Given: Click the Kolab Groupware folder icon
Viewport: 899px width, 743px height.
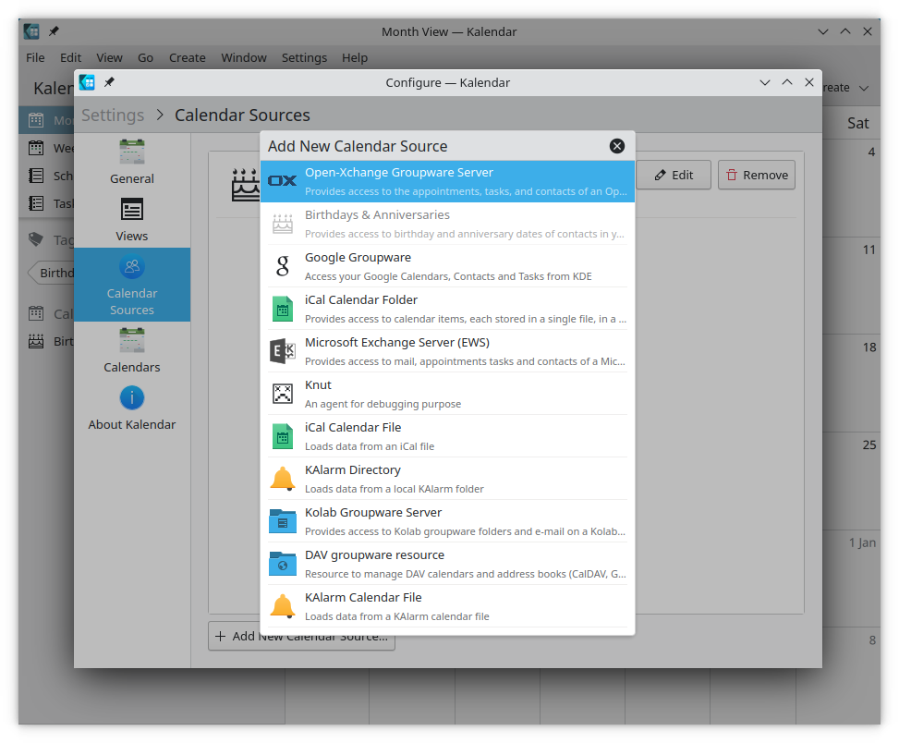Looking at the screenshot, I should 283,521.
